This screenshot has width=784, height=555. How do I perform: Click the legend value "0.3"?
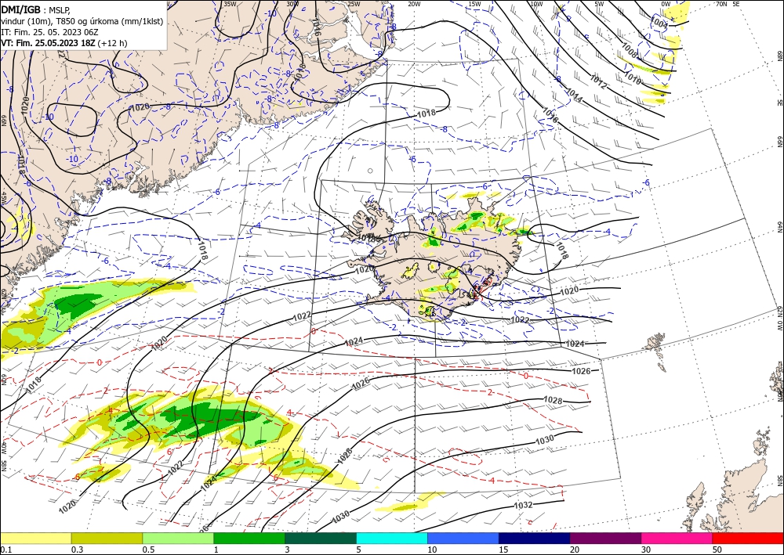tap(77, 550)
